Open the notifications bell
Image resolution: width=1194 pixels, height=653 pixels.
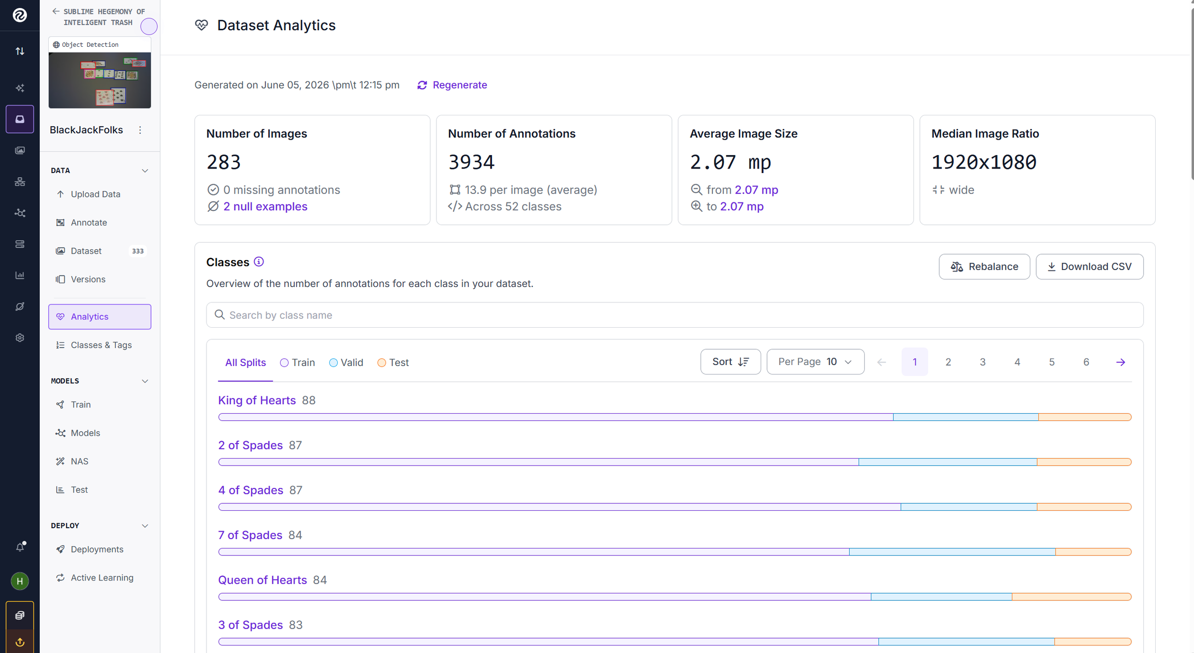[20, 547]
